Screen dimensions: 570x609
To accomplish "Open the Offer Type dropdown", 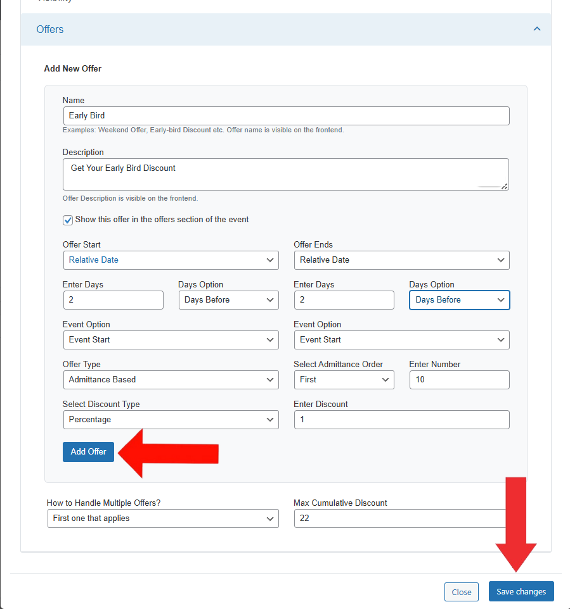I will point(171,380).
